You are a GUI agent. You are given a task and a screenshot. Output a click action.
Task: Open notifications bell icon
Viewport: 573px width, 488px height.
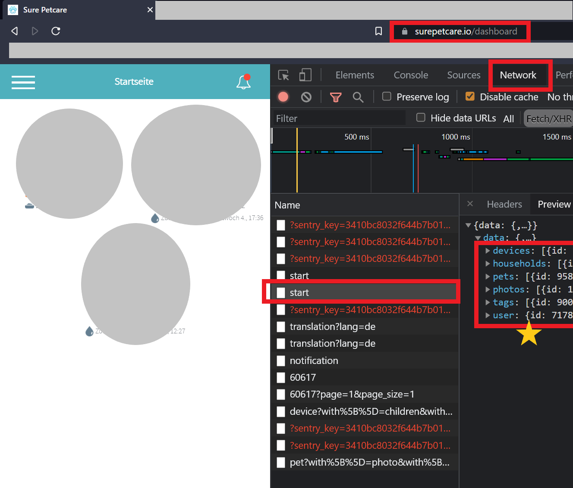[x=244, y=81]
